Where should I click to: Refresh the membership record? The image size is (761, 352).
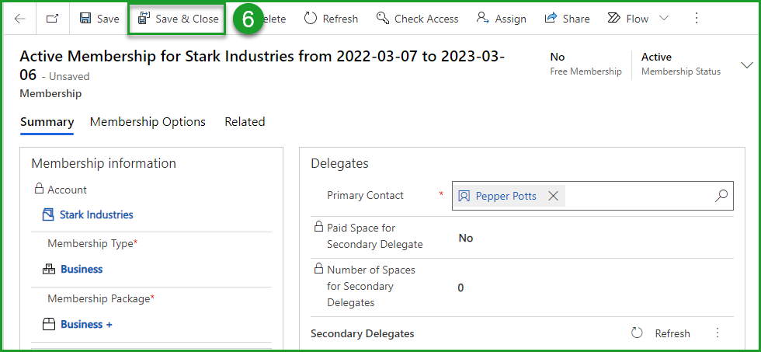click(331, 19)
